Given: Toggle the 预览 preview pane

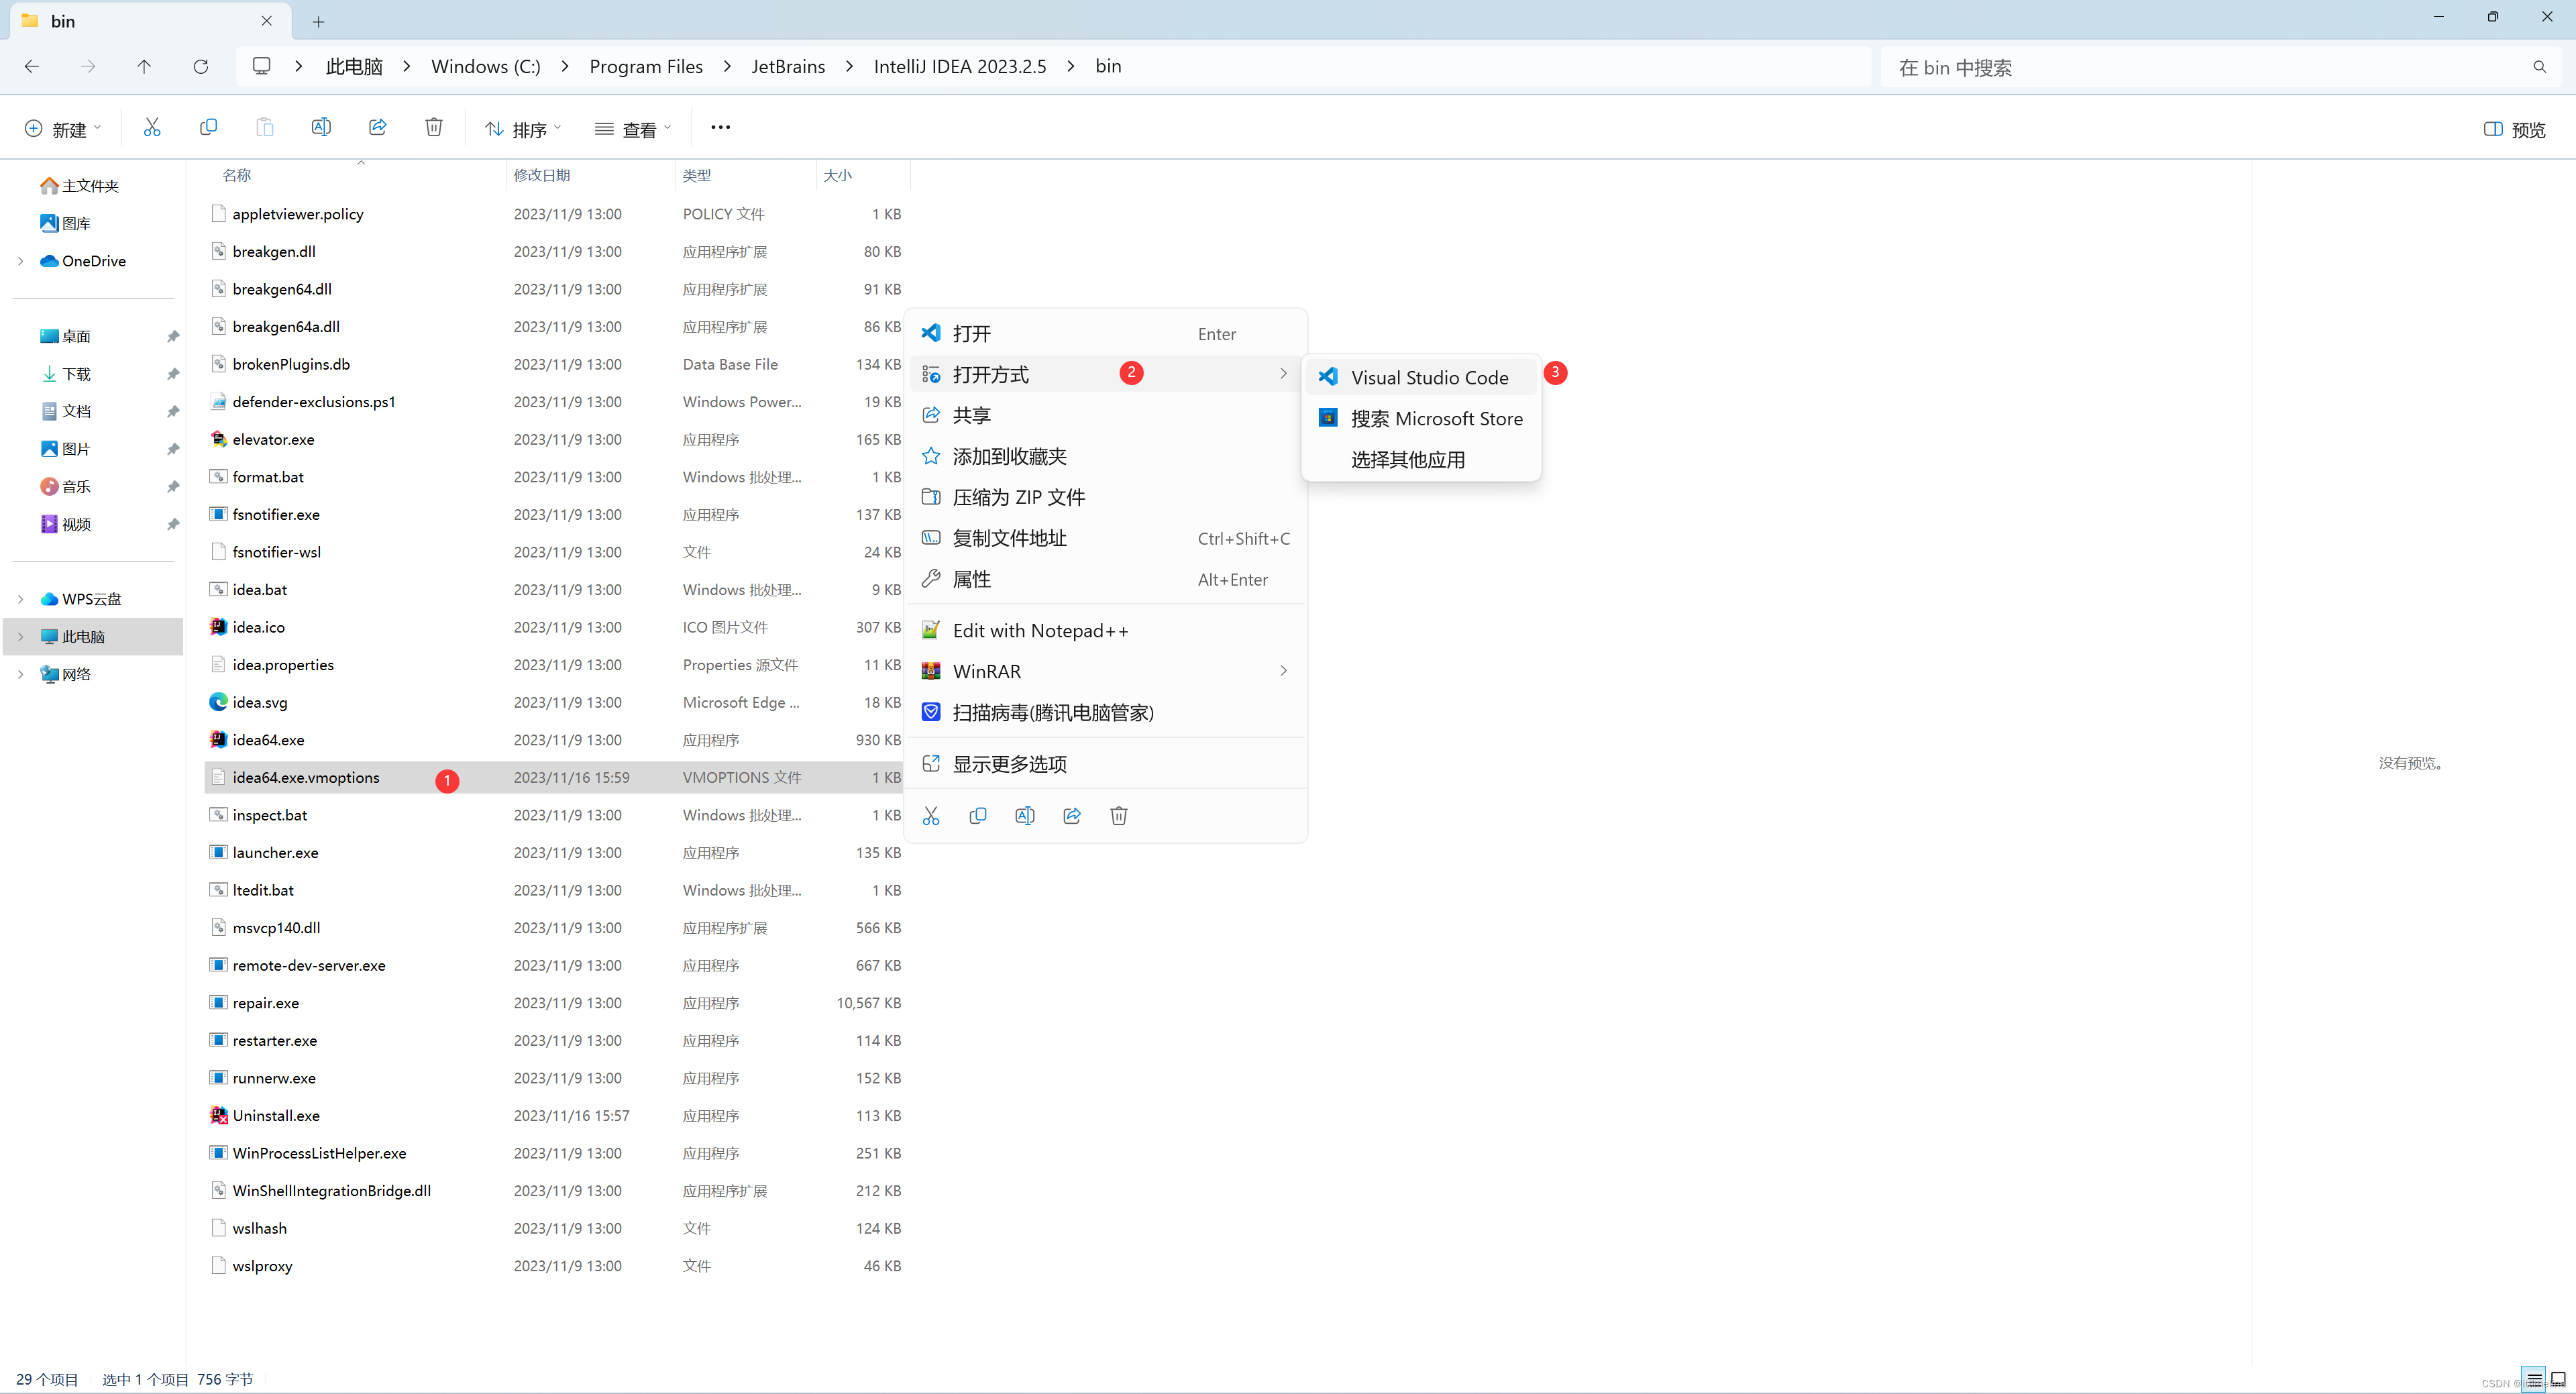Looking at the screenshot, I should 2514,129.
